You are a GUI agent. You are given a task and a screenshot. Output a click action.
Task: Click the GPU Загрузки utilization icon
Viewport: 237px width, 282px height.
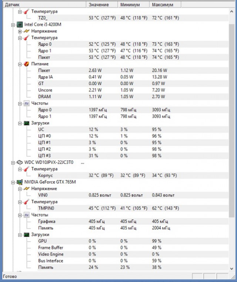click(27, 235)
